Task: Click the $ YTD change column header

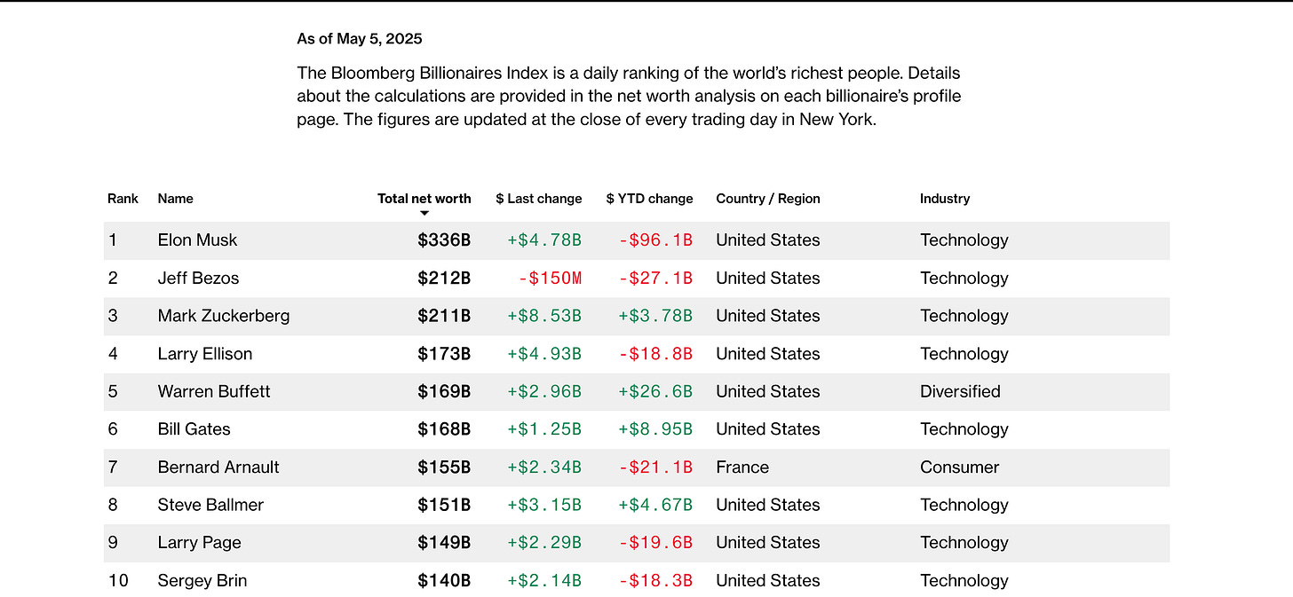Action: [649, 199]
